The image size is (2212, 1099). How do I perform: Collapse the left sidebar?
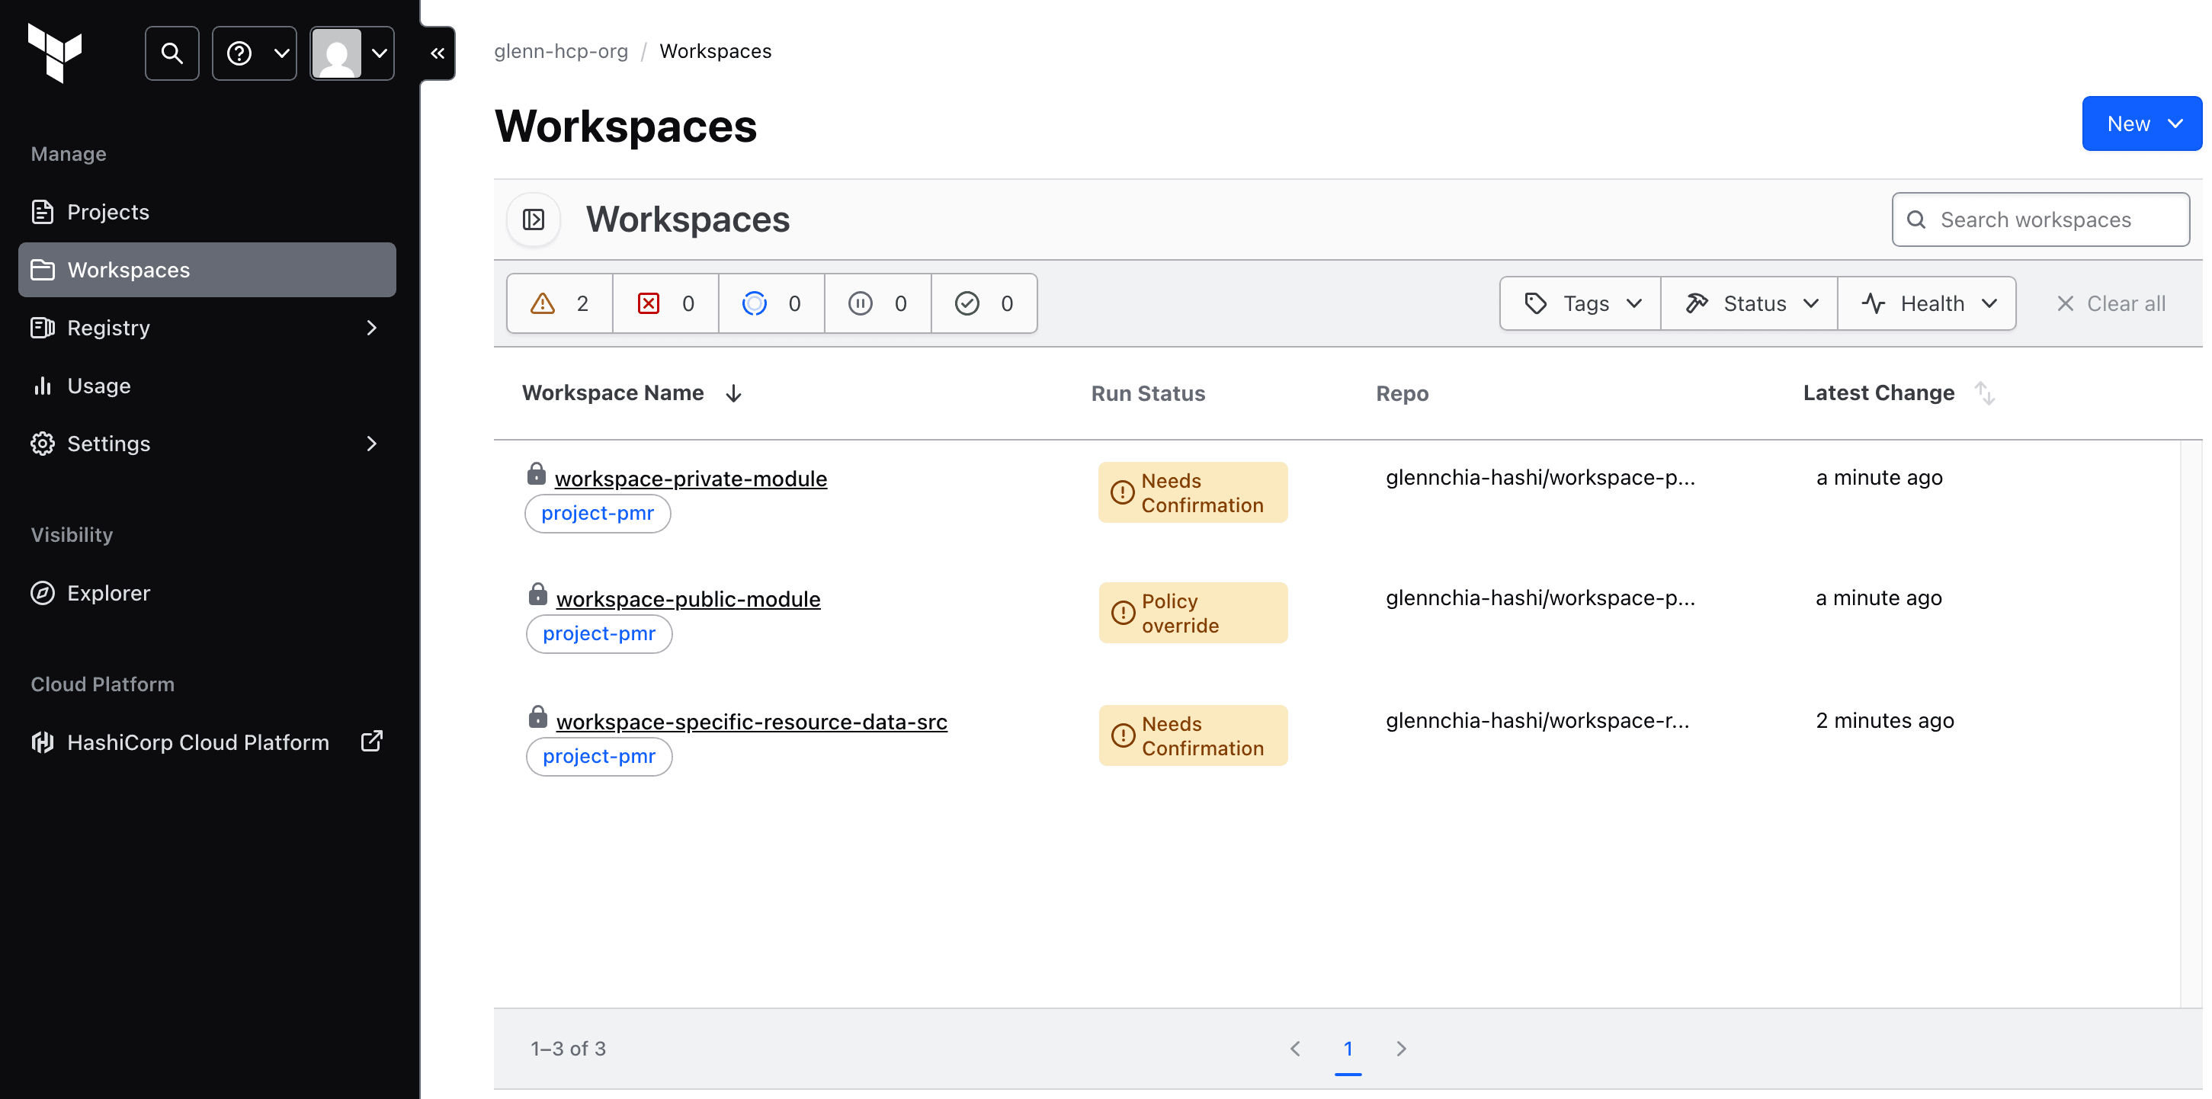(x=437, y=53)
